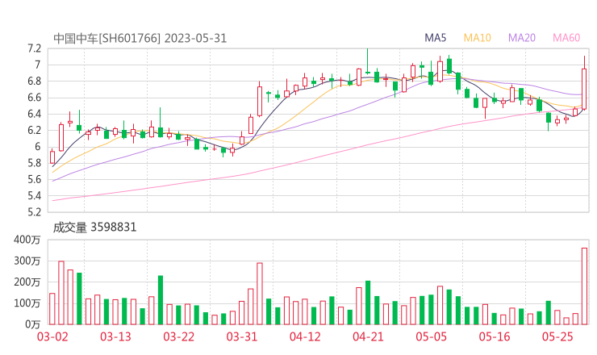Click the chart title 中国中车[SH601766] 2023-05-31
The width and height of the screenshot is (597, 355).
pyautogui.click(x=140, y=38)
